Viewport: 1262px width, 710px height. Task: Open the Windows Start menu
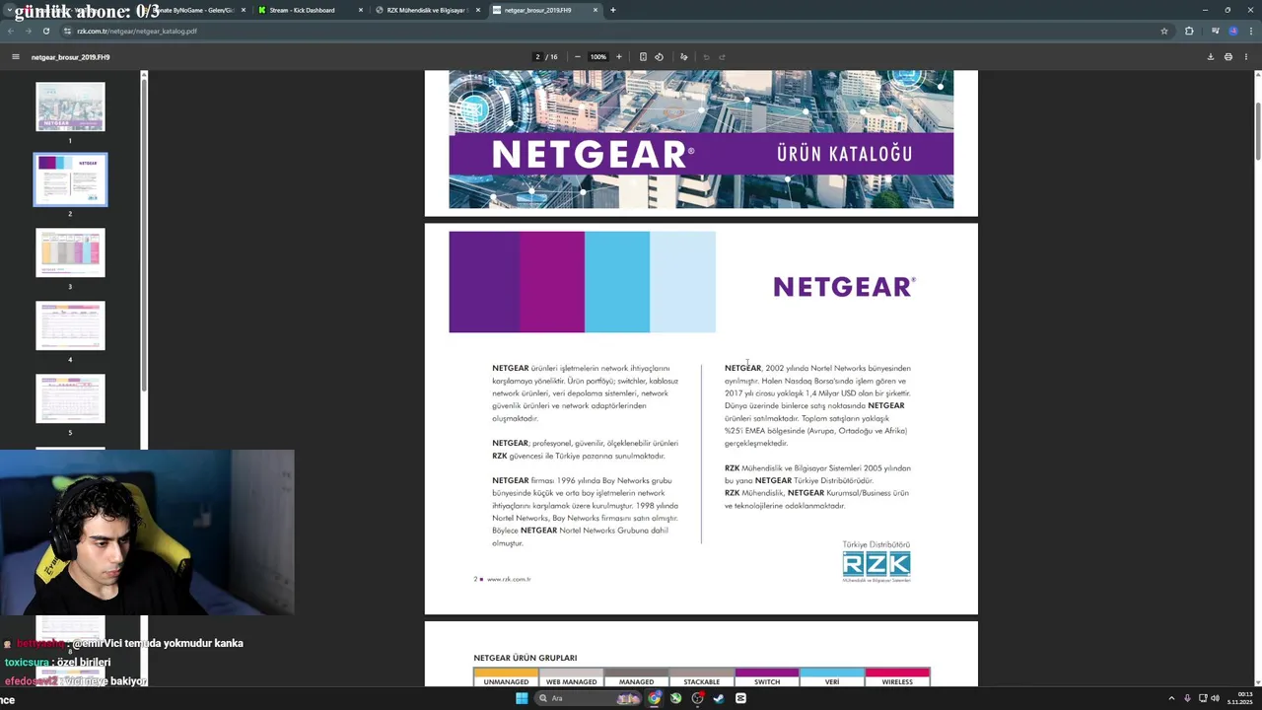[522, 698]
